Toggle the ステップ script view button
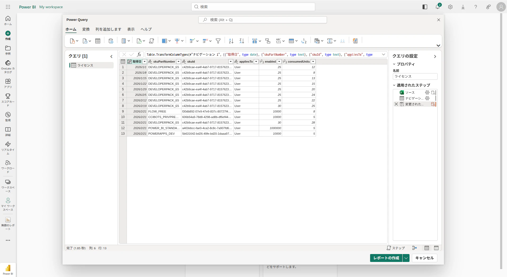507x277 pixels. [396, 248]
